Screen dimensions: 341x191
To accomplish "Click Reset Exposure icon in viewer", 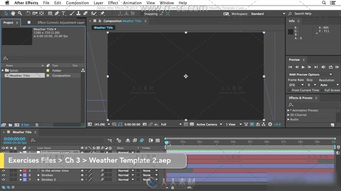I will pos(270,124).
